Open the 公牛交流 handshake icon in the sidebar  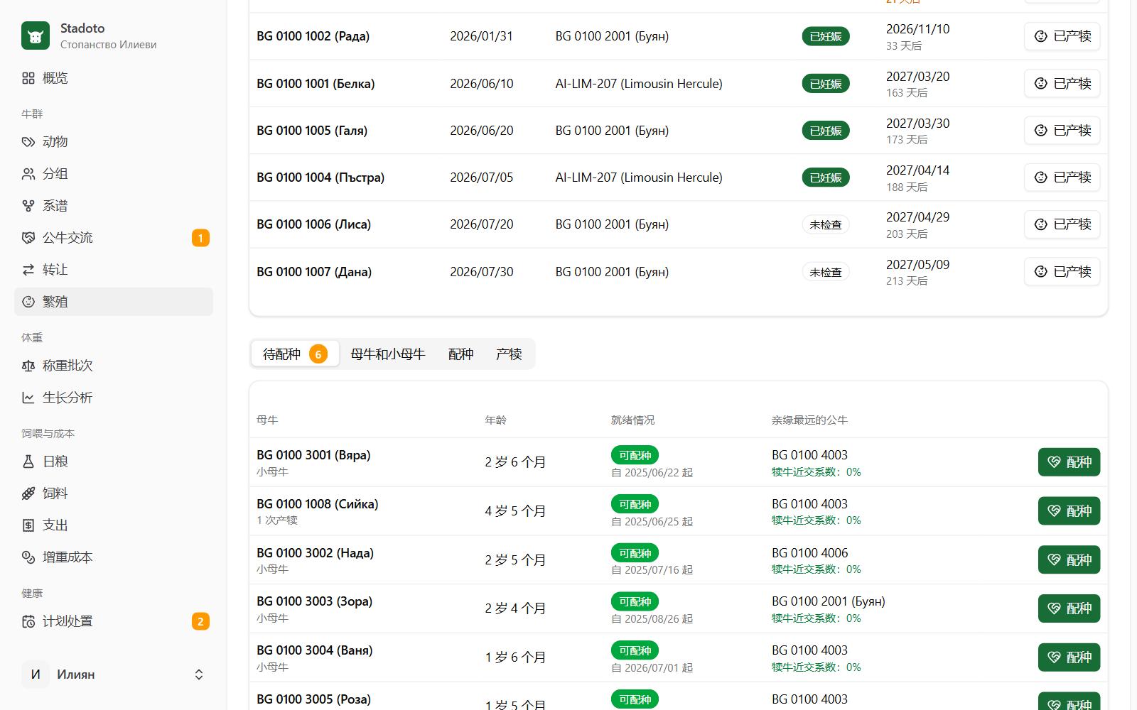click(x=28, y=238)
